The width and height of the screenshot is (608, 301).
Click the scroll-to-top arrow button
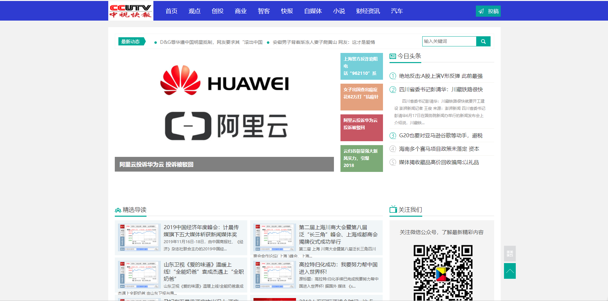(x=510, y=271)
